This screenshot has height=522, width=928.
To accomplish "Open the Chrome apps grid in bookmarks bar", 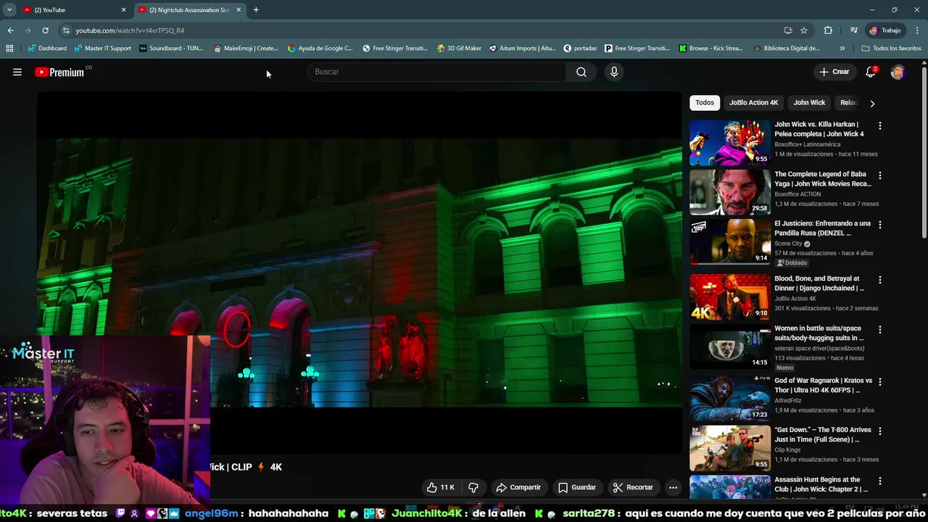I will 9,49.
